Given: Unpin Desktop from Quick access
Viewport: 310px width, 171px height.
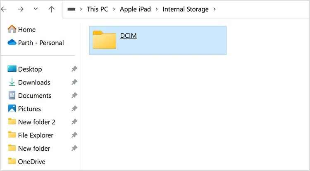Looking at the screenshot, I should tap(74, 69).
